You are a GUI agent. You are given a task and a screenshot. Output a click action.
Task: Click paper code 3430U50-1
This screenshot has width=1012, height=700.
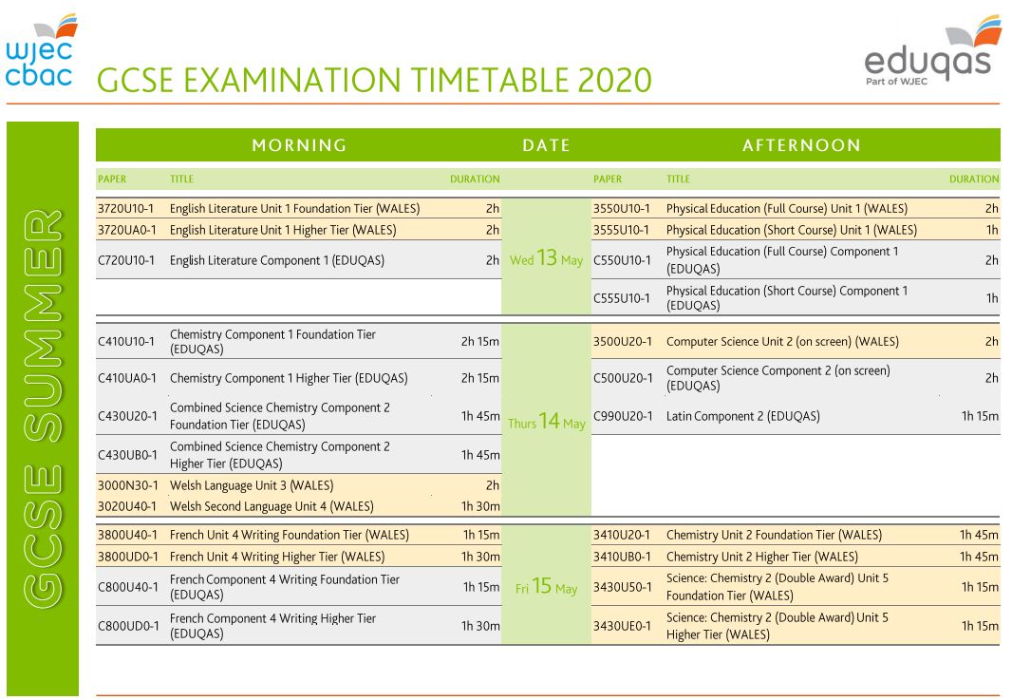coord(622,588)
